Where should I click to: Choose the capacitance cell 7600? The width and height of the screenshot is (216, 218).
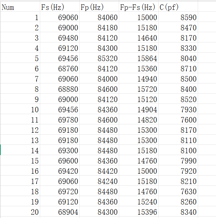tap(178, 119)
